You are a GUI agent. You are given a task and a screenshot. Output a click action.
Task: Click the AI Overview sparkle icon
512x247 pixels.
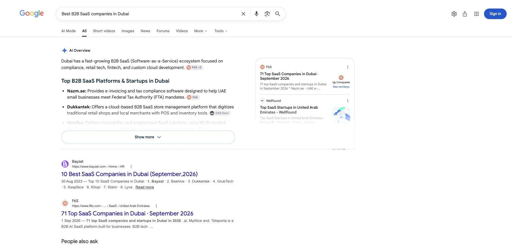coord(64,50)
